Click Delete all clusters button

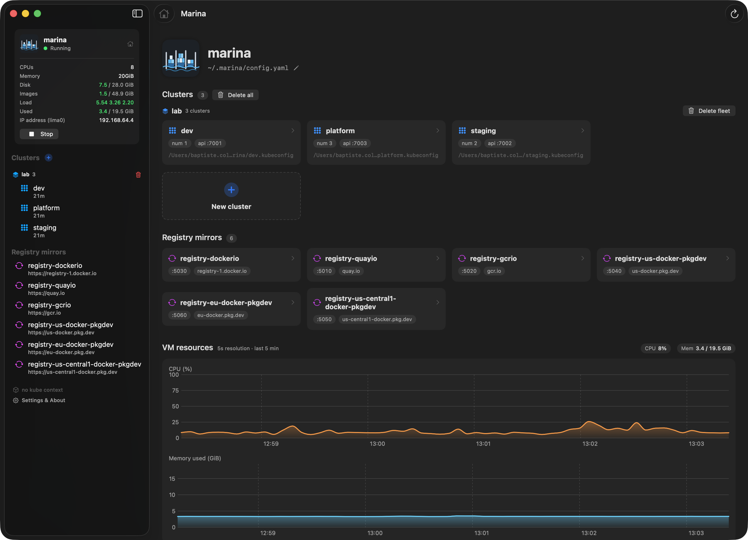point(235,95)
